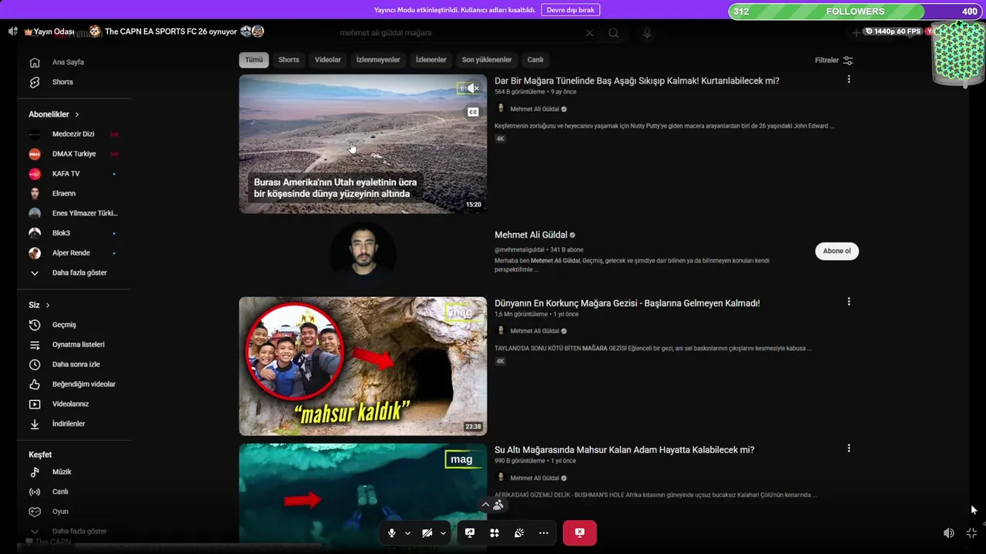Open the Dar Bir Mağara Tünelinde video title
Image resolution: width=986 pixels, height=554 pixels.
coord(637,81)
